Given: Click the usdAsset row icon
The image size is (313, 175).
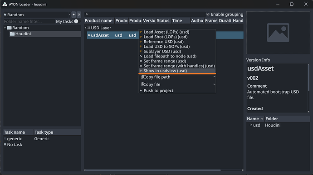Looking at the screenshot, I should pyautogui.click(x=89, y=35).
